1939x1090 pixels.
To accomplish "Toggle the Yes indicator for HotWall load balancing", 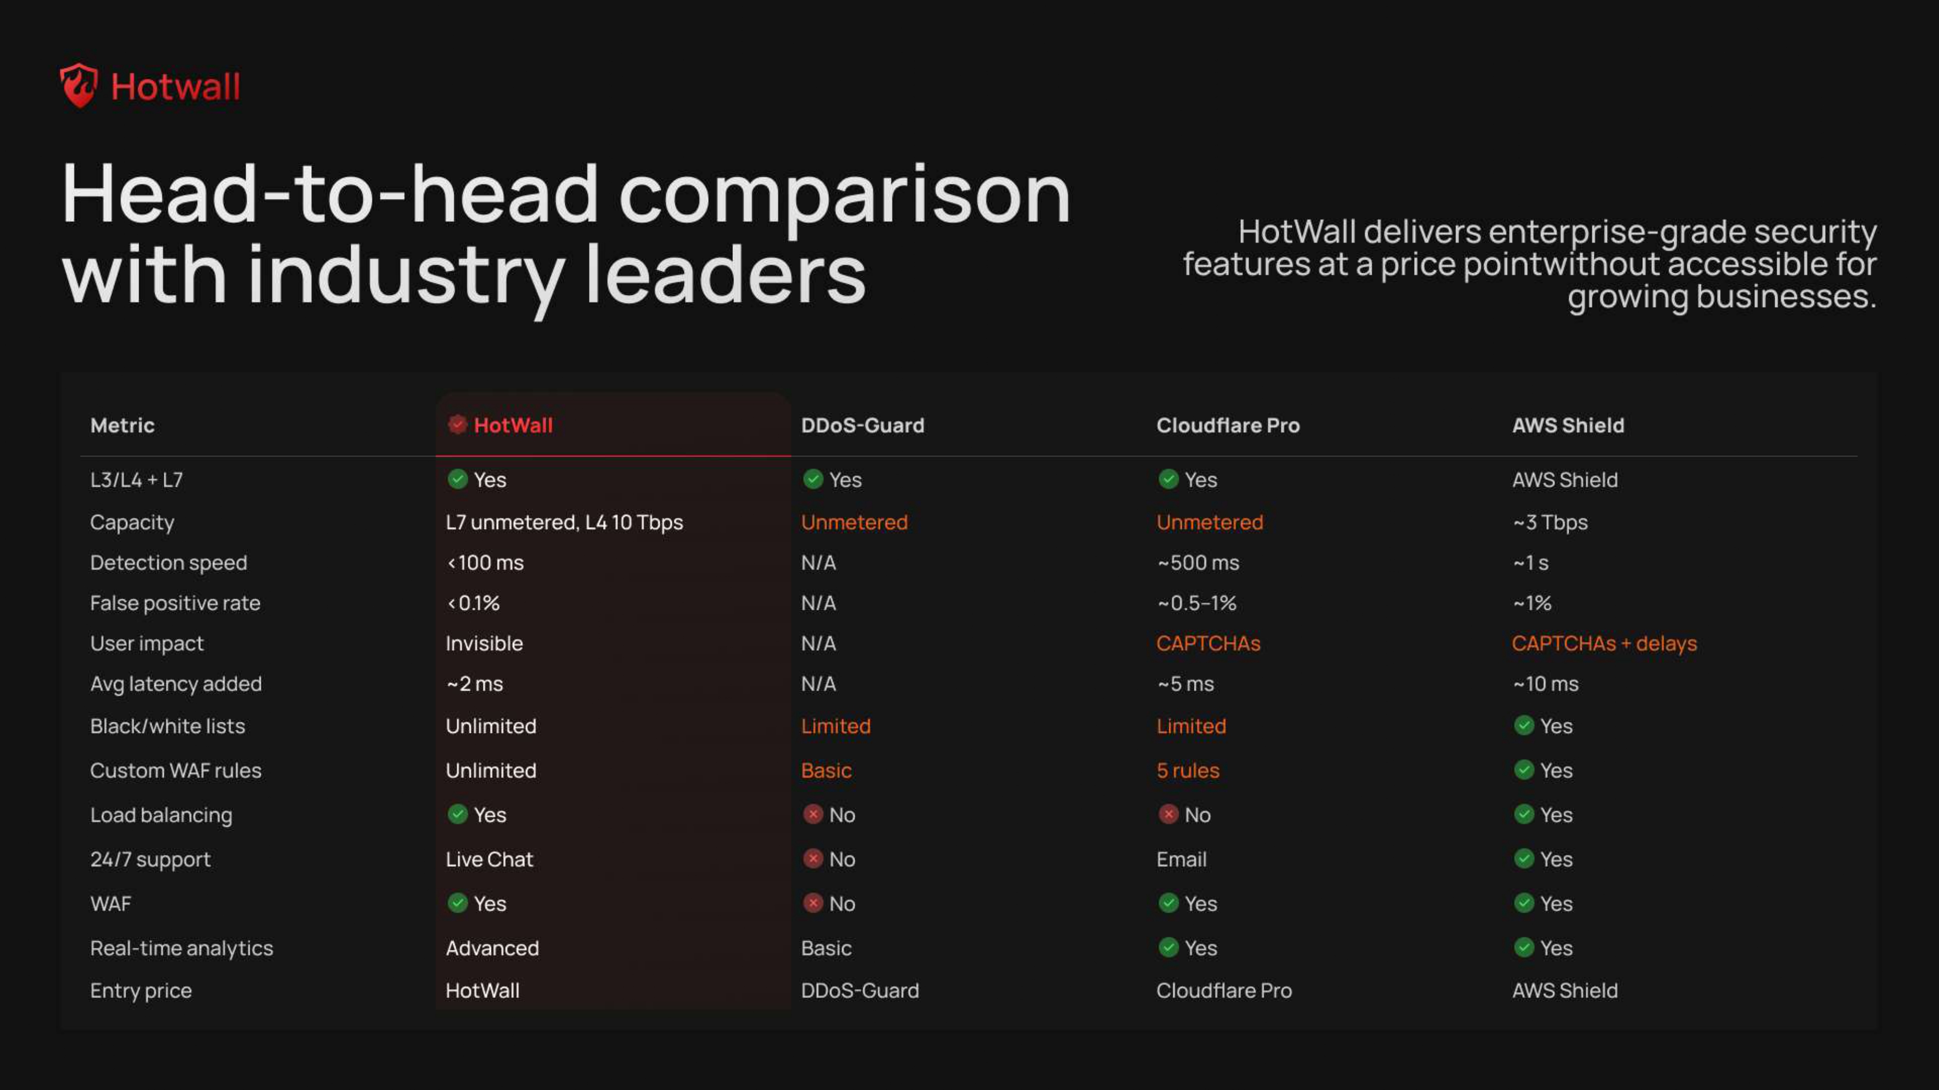I will click(x=458, y=815).
